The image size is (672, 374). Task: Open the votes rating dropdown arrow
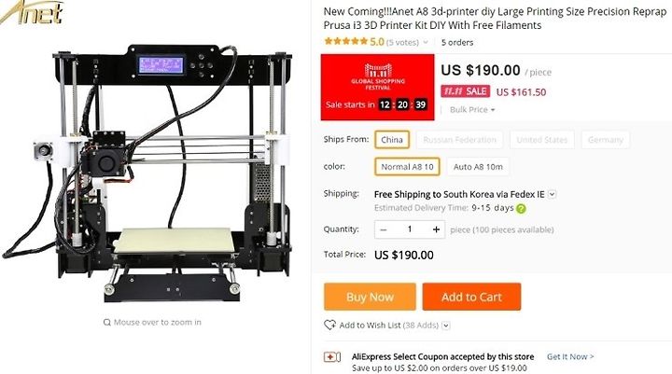426,42
